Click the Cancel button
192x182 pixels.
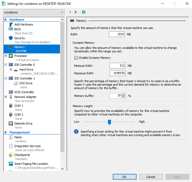tap(151, 177)
